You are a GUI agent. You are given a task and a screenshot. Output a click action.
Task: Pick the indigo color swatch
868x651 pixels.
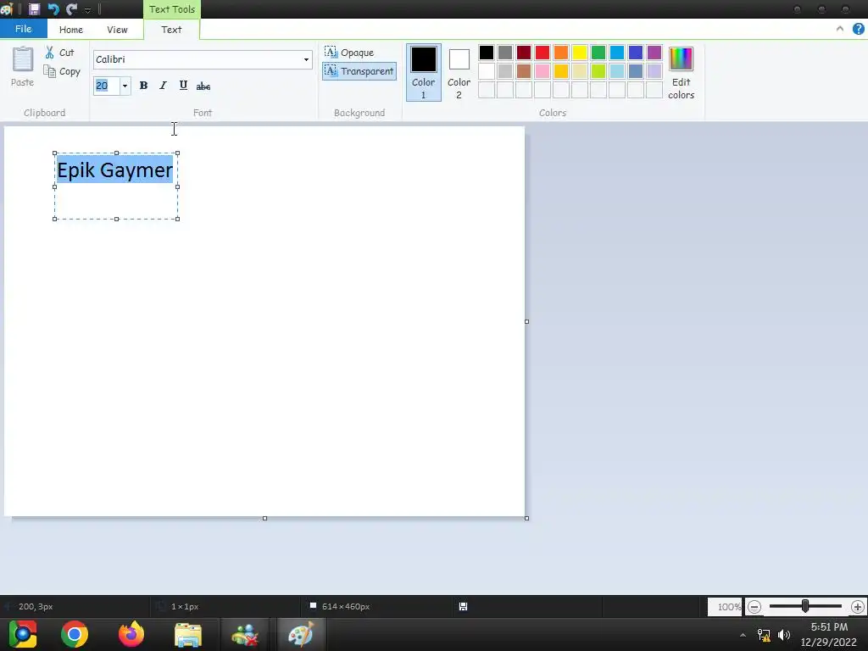[x=636, y=53]
